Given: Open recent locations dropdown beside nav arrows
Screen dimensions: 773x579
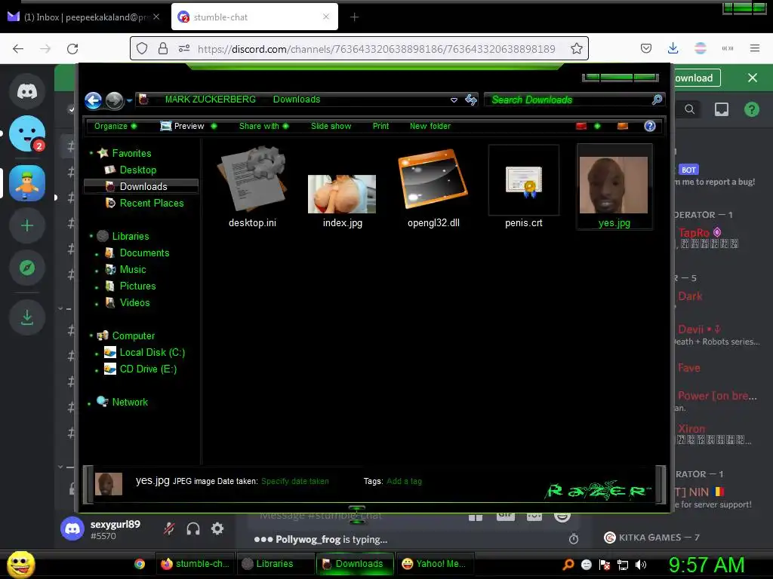Looking at the screenshot, I should 129,100.
